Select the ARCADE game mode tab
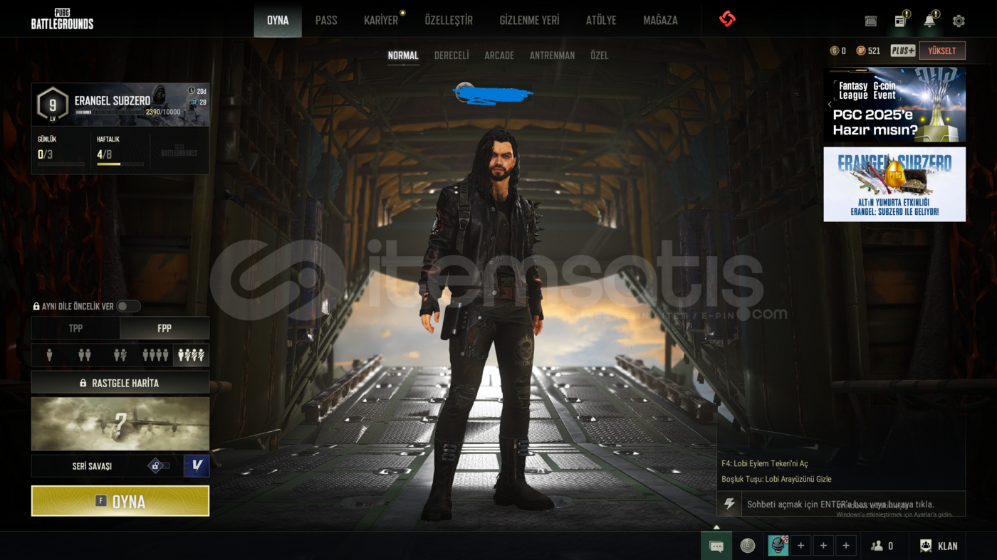Image resolution: width=997 pixels, height=560 pixels. 499,56
